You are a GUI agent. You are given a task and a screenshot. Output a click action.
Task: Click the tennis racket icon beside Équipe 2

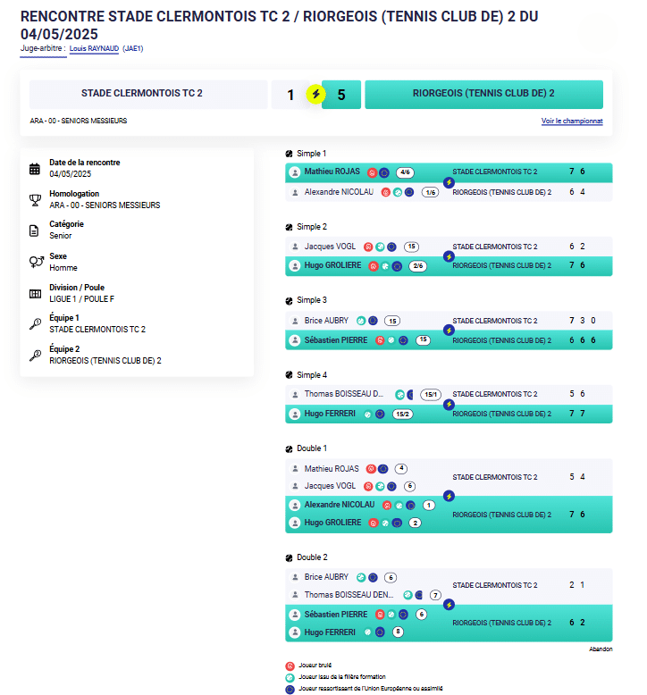pyautogui.click(x=35, y=355)
